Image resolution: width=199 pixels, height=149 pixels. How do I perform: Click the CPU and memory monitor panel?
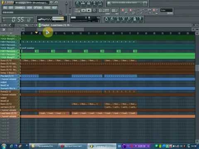click(85, 19)
